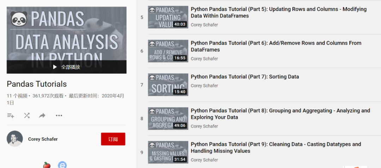The height and width of the screenshot is (168, 381).
Task: Click Corey Schafer under Part 5 title
Action: point(204,25)
